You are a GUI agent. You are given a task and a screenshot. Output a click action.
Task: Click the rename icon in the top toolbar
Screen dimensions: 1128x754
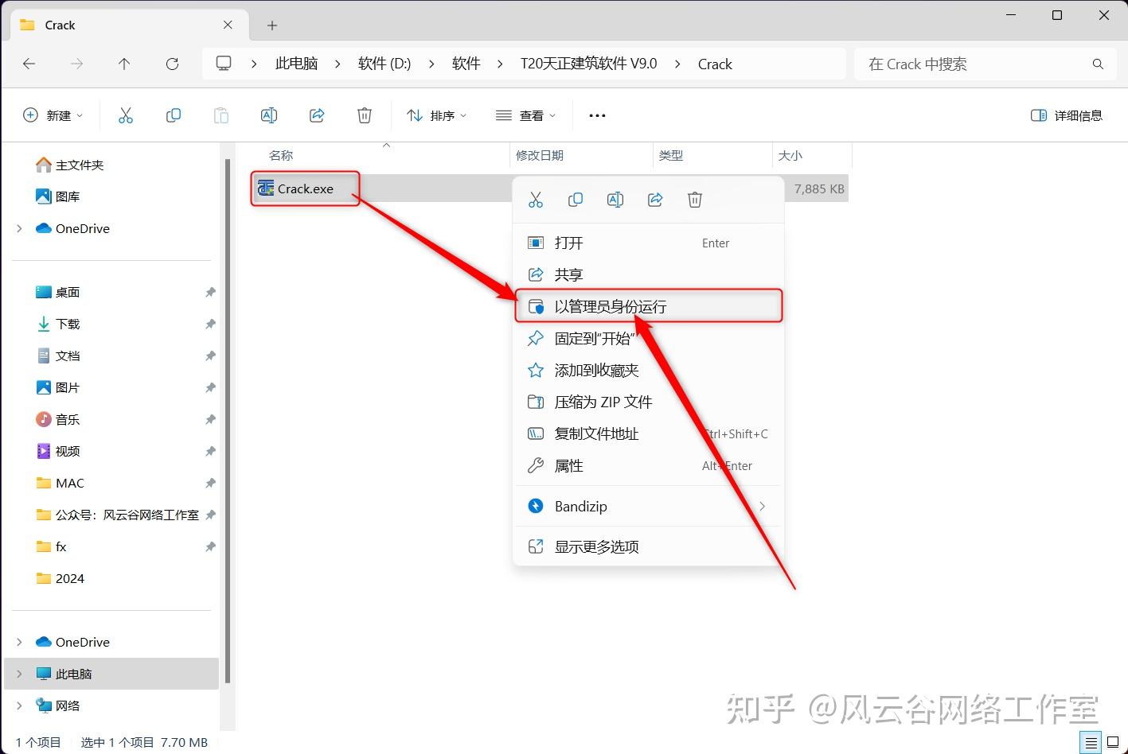click(269, 115)
